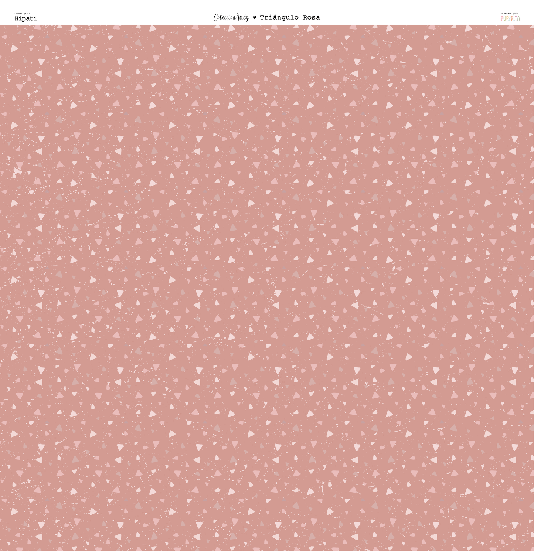Click the coral letter R in Purprita logo
The height and width of the screenshot is (551, 534).
click(512, 18)
